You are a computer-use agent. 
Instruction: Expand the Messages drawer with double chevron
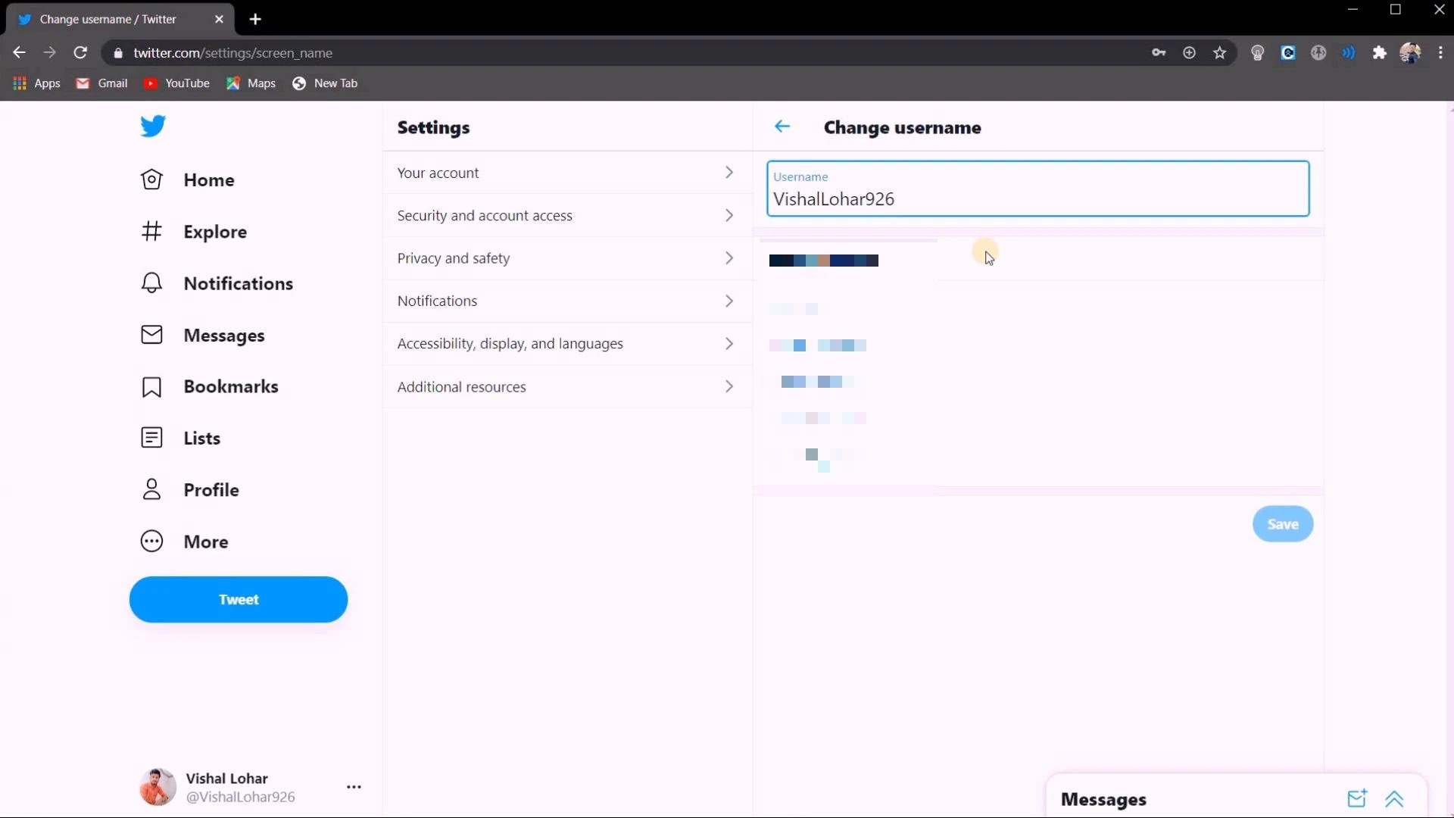coord(1394,798)
